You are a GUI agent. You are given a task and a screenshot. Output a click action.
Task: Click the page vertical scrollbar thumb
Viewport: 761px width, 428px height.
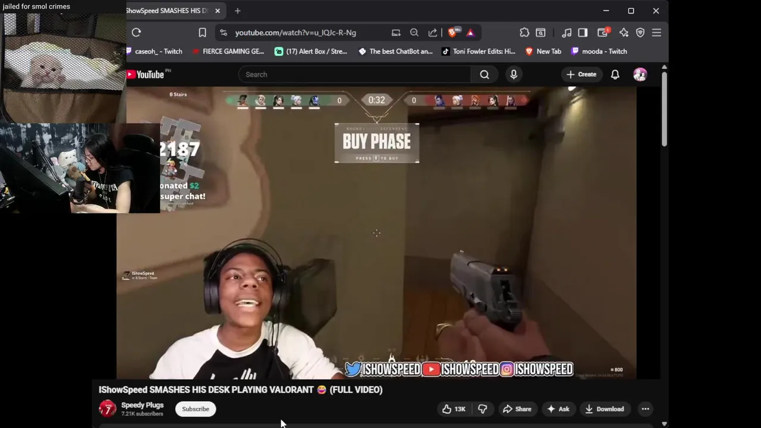coord(664,109)
